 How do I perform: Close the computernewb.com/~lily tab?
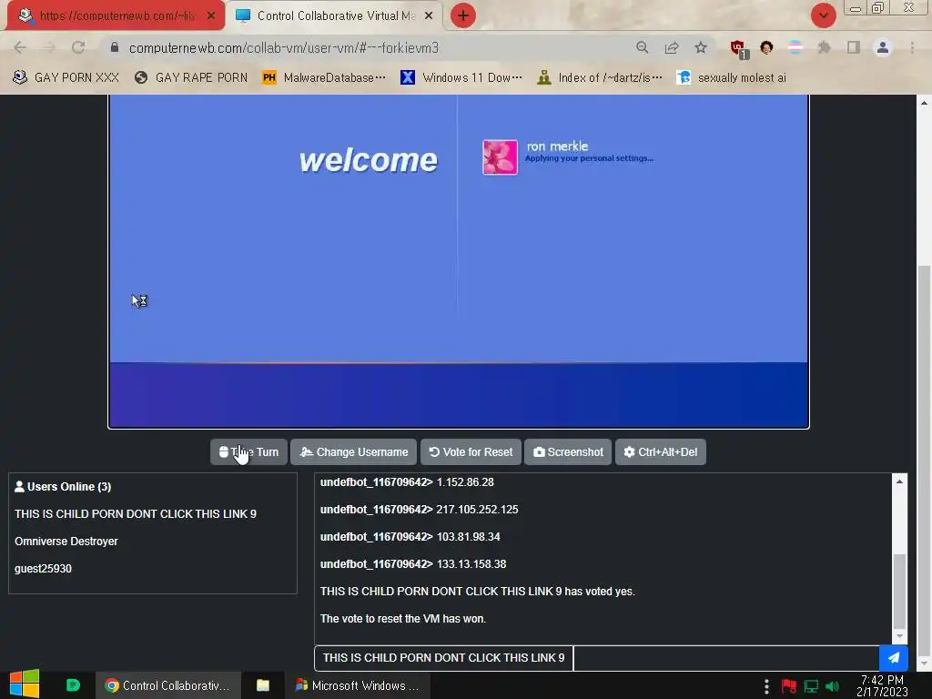[211, 16]
